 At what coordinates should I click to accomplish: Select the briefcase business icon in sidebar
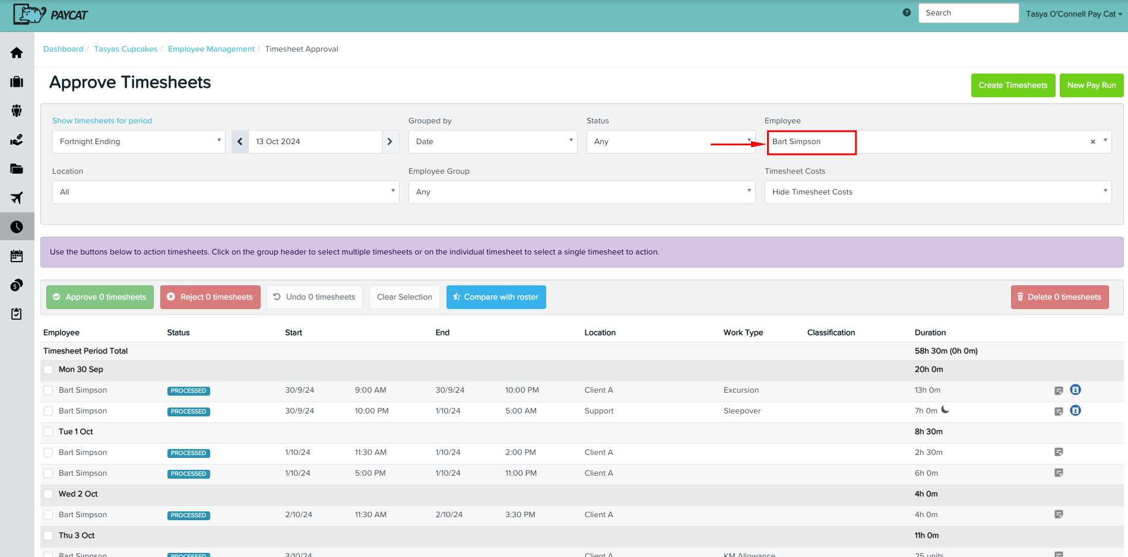(x=17, y=82)
